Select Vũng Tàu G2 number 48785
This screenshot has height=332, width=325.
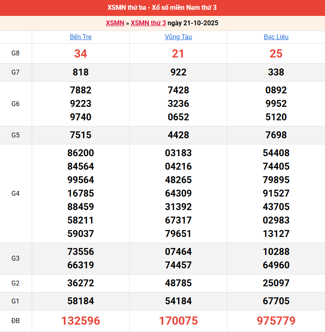(178, 283)
